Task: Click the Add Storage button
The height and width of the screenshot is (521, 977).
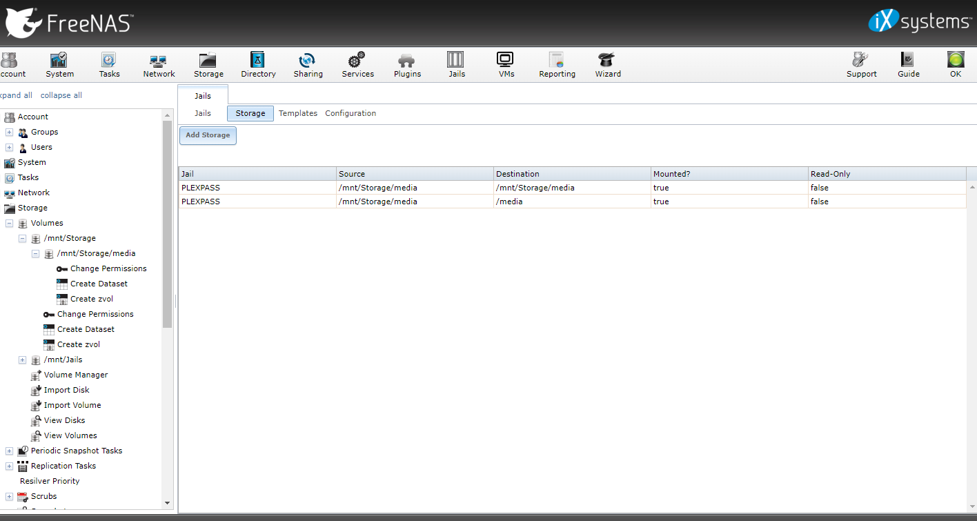Action: pyautogui.click(x=208, y=135)
